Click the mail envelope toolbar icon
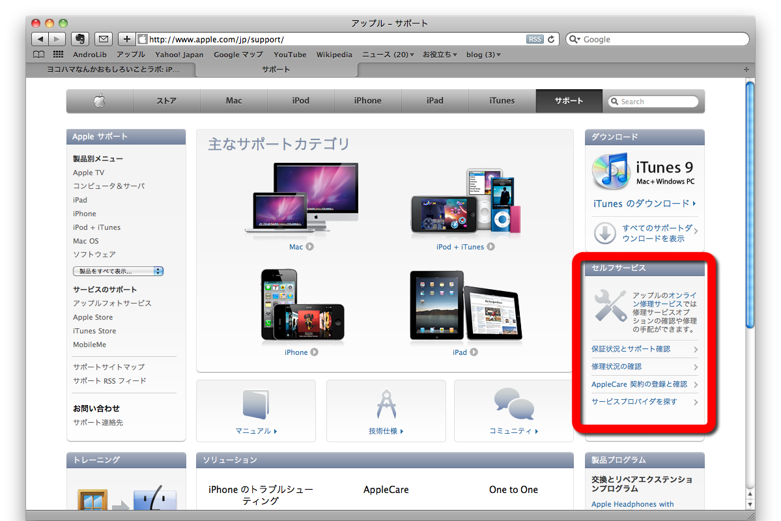781x521 pixels. point(103,39)
